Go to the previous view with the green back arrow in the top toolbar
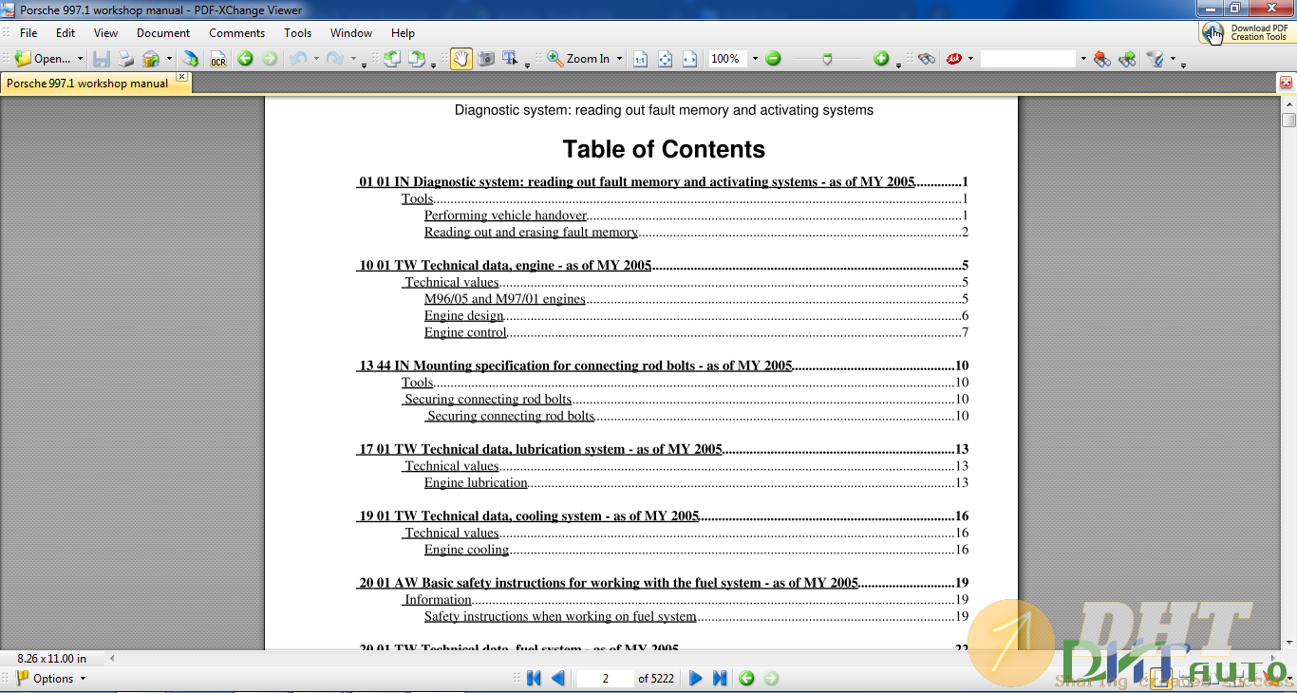This screenshot has width=1297, height=693. pos(245,59)
